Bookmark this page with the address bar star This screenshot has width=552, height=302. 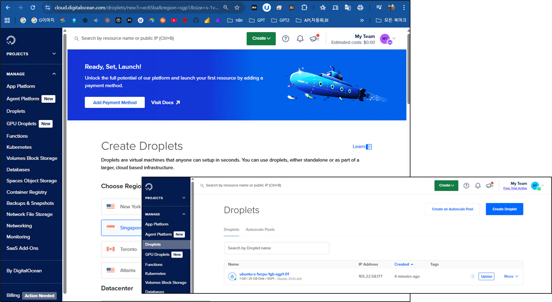click(237, 8)
